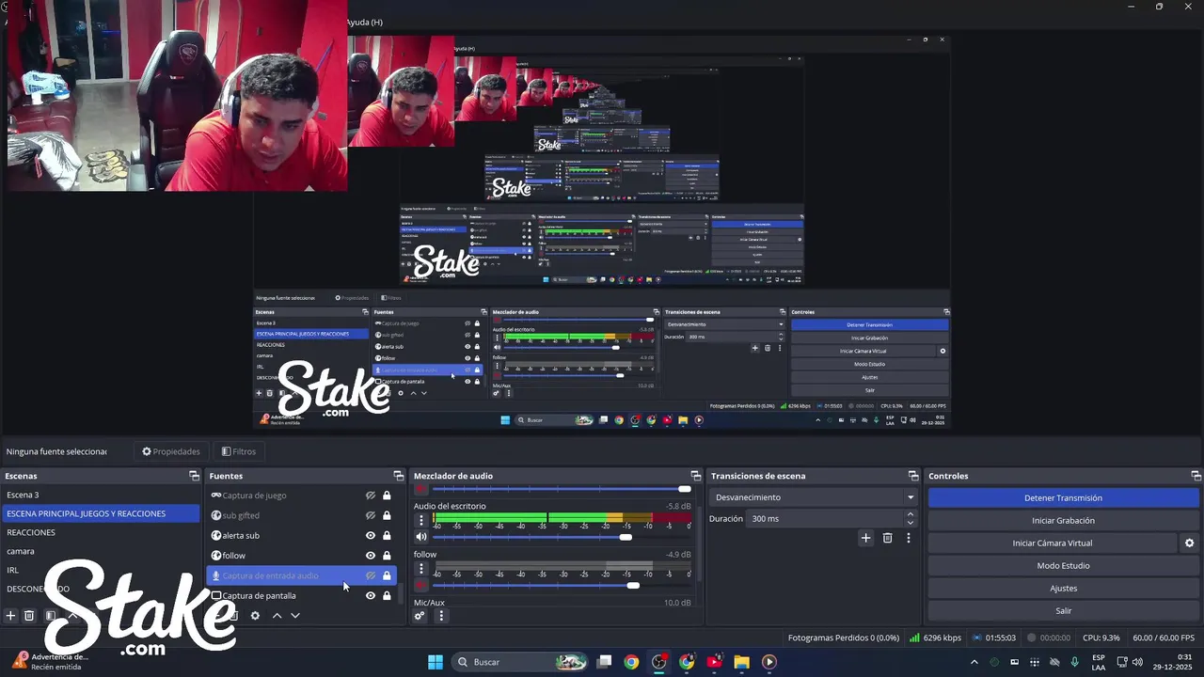The height and width of the screenshot is (677, 1204).
Task: Show visibility of sub gifted source
Action: 371,515
